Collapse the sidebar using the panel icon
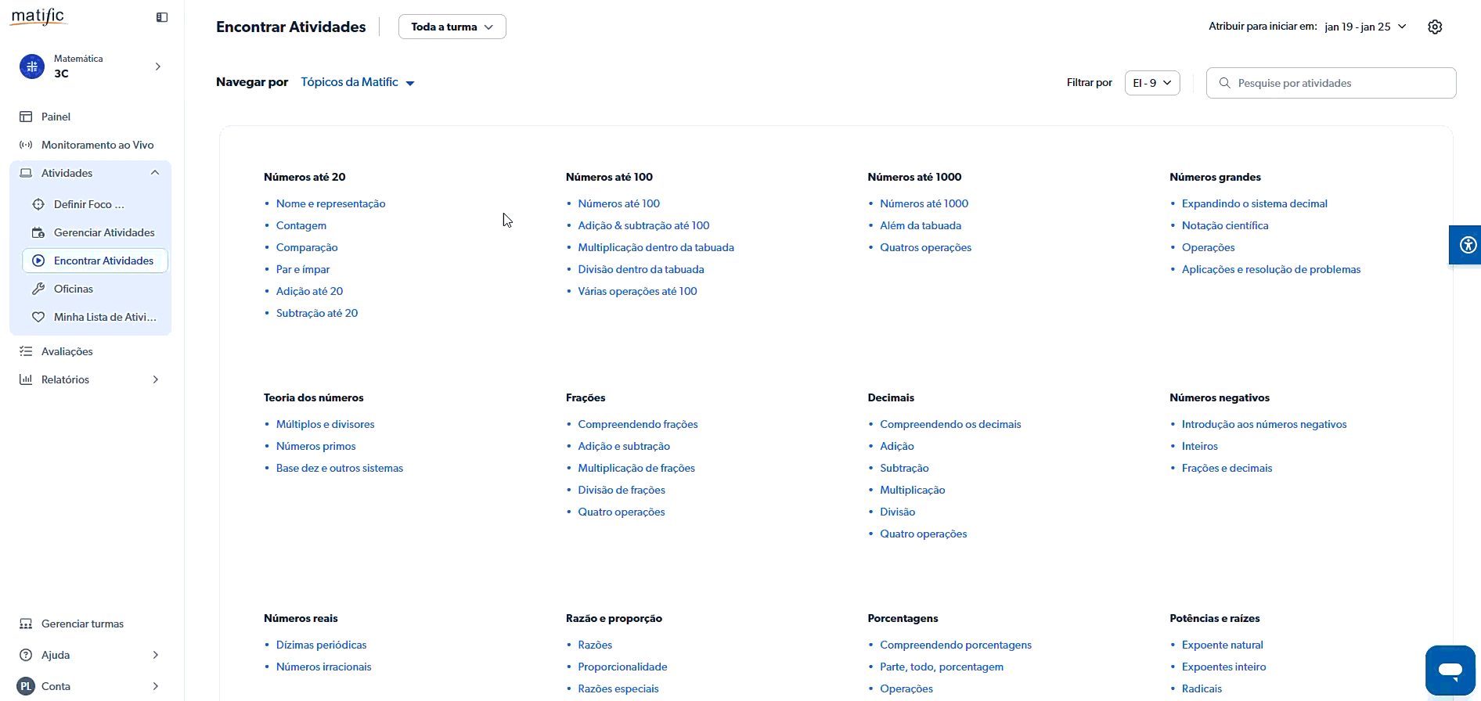The width and height of the screenshot is (1481, 701). click(162, 17)
